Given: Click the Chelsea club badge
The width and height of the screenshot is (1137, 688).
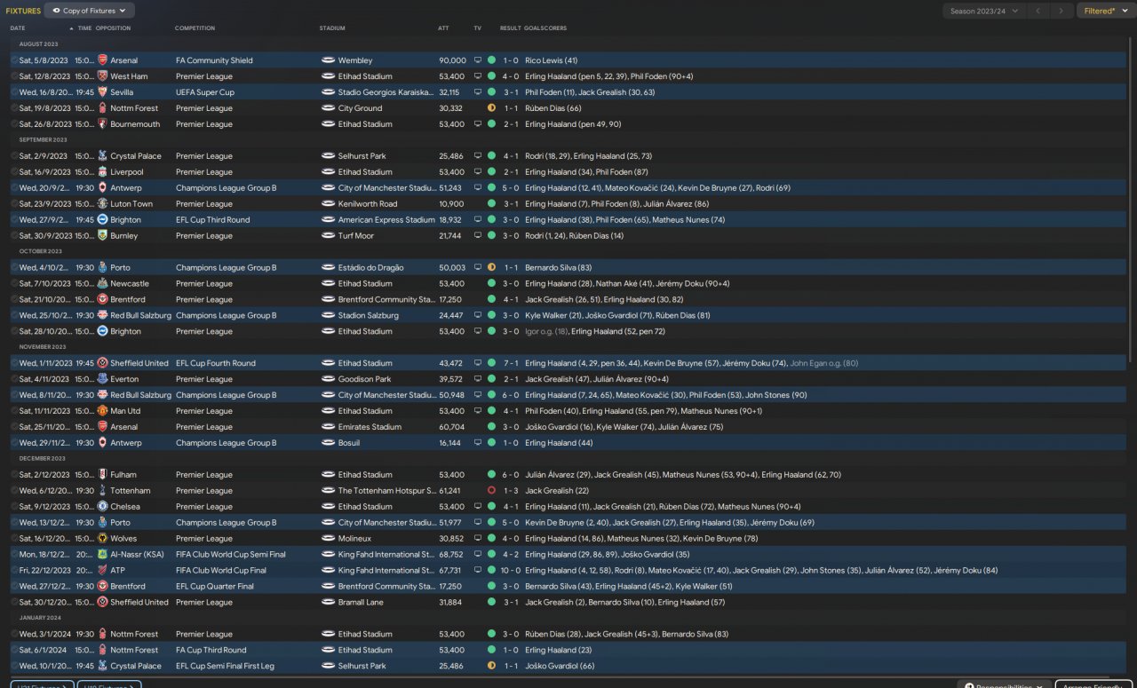Looking at the screenshot, I should click(102, 507).
